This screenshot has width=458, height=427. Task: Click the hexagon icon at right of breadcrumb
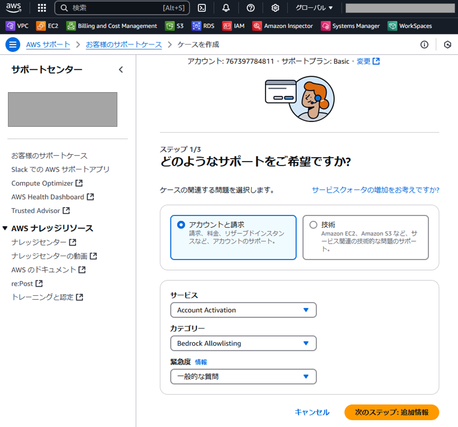coord(447,45)
